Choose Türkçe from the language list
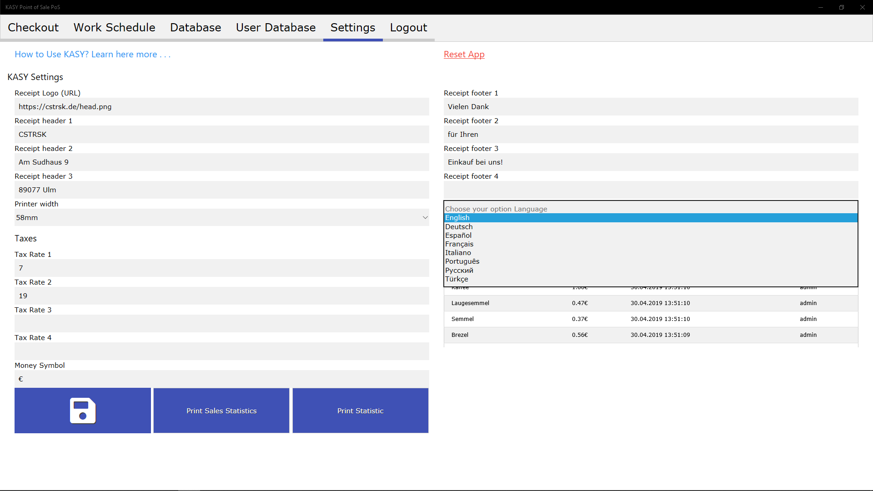873x491 pixels. coord(651,279)
